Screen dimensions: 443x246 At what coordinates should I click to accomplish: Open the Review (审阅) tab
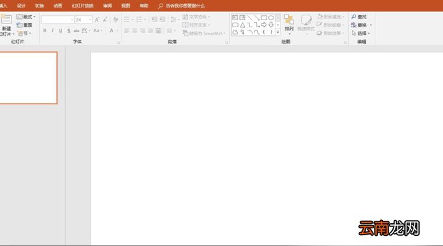[108, 6]
